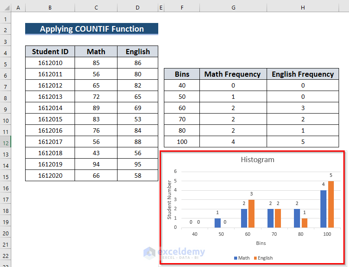The height and width of the screenshot is (267, 349).
Task: Click the Bins header cell
Action: click(x=182, y=74)
